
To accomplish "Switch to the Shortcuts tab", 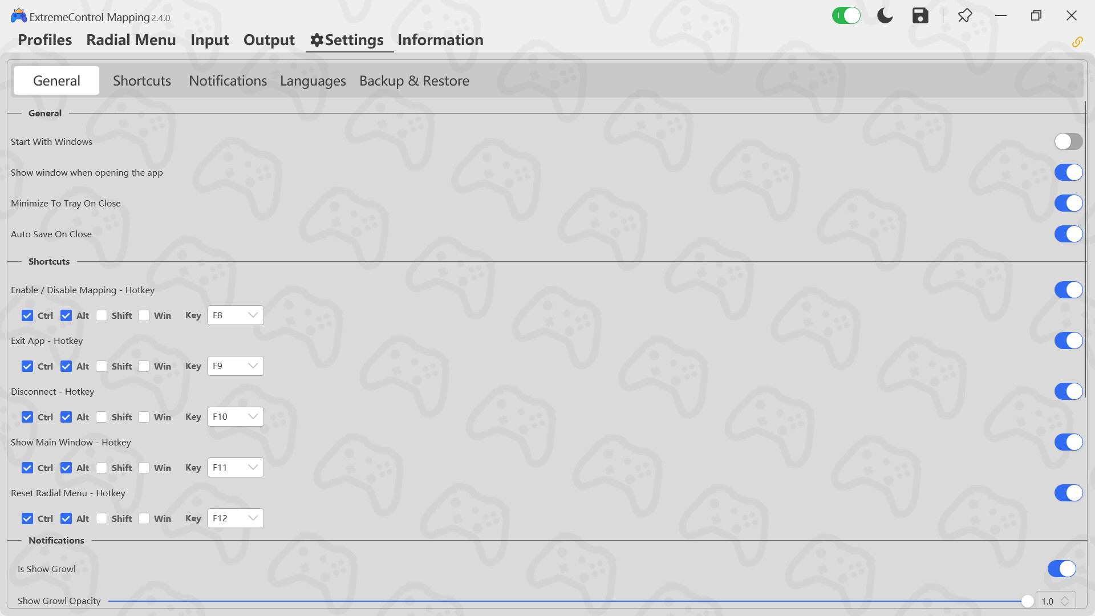I will click(x=142, y=80).
